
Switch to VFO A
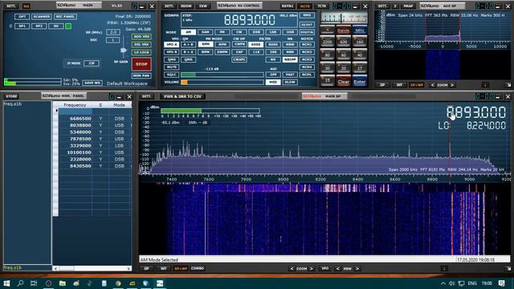pyautogui.click(x=171, y=44)
